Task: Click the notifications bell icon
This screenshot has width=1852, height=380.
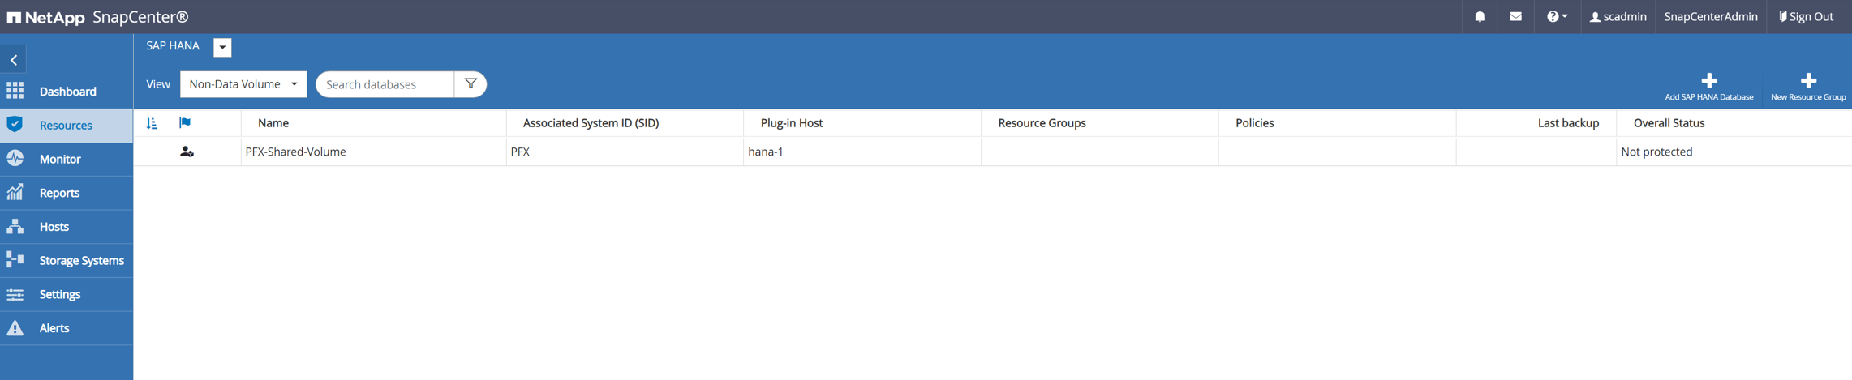Action: (1480, 16)
